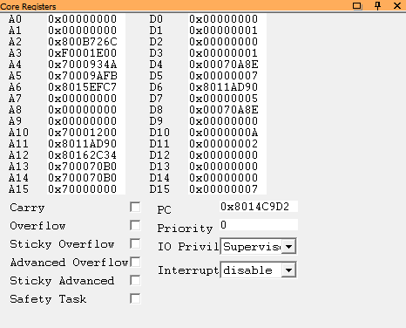Select the A0 register value

pos(86,19)
